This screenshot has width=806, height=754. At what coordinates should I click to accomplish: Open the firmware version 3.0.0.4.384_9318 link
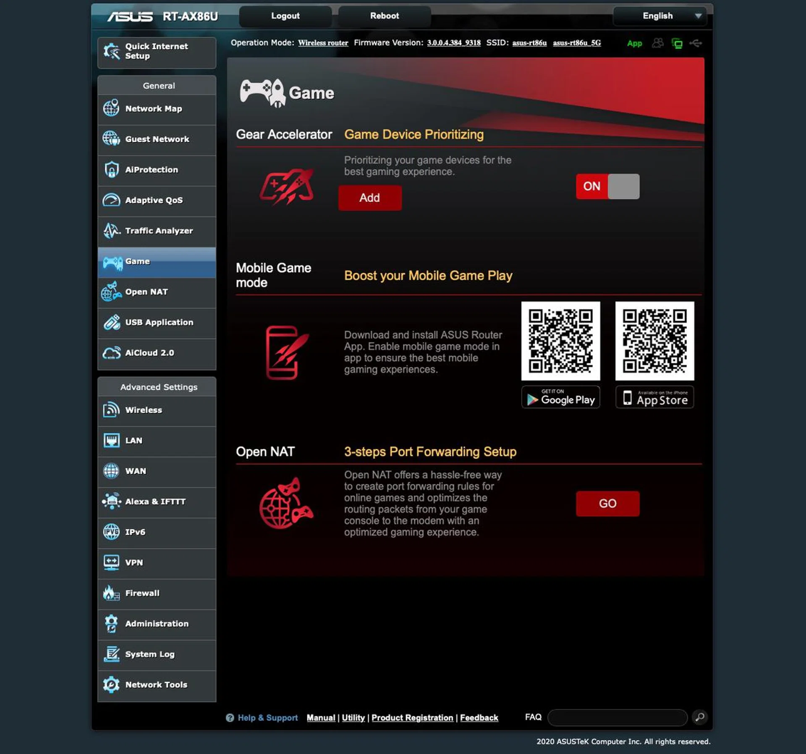453,43
